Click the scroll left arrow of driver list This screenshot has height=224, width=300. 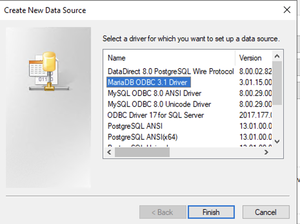[x=109, y=152]
